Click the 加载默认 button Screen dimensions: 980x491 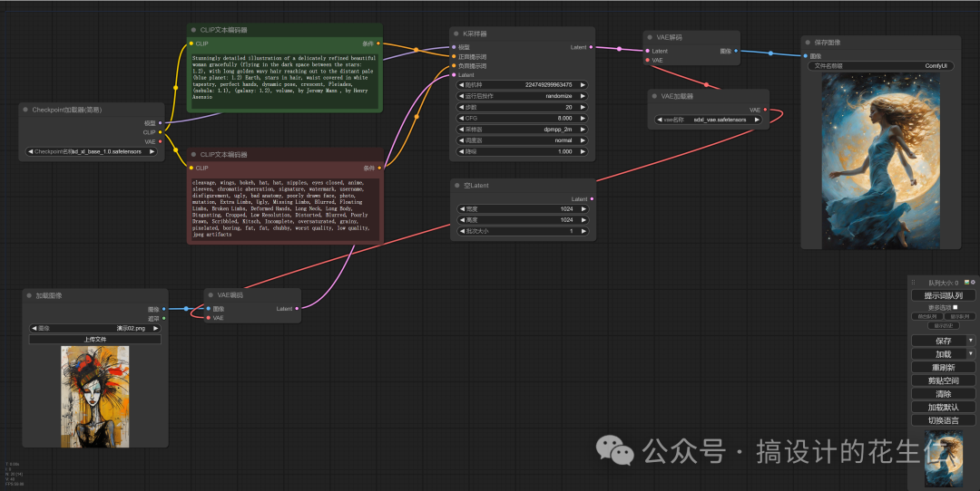[943, 407]
